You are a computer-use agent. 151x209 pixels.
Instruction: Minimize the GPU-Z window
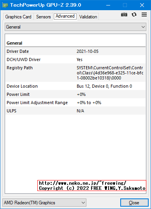pos(108,5)
